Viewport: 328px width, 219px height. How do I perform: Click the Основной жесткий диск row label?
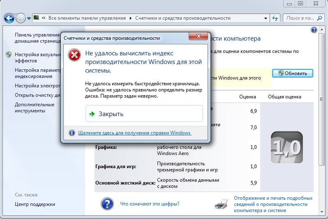pyautogui.click(x=125, y=183)
